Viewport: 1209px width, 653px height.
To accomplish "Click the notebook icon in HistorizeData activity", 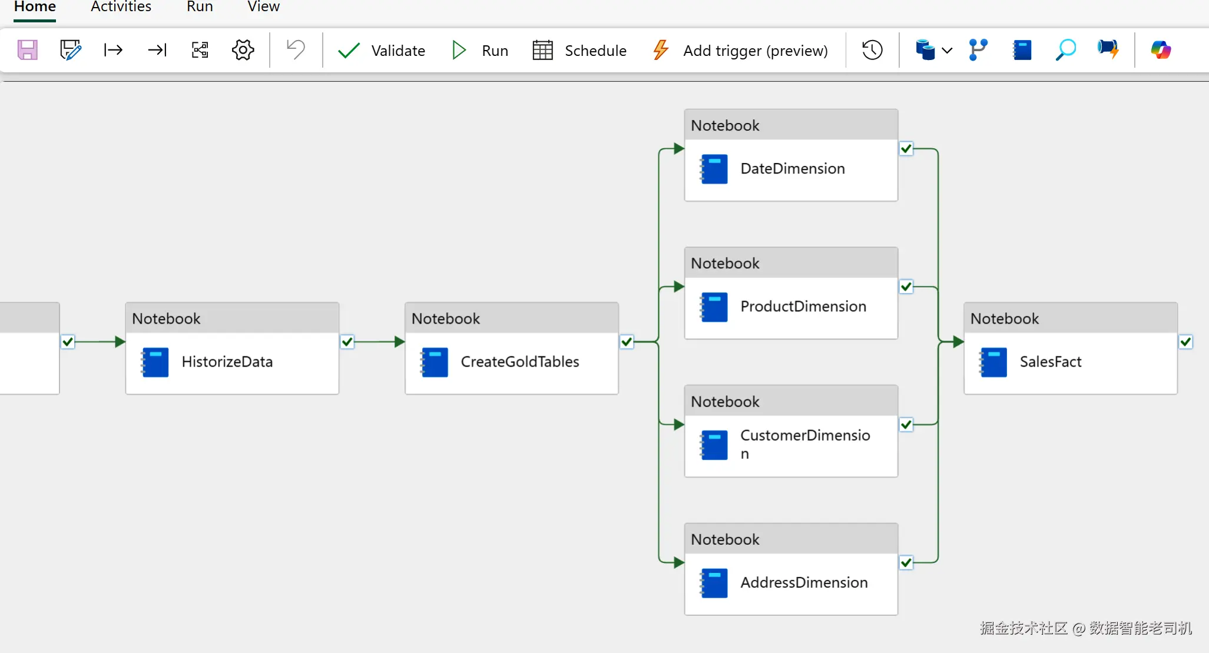I will pos(155,362).
